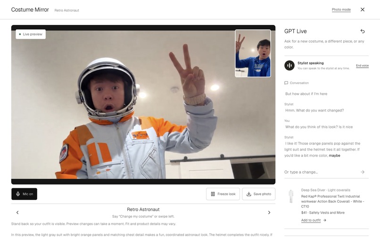Viewport: 380px width, 238px height.
Task: Click the undo arrow icon beside GPT Live
Action: click(362, 31)
